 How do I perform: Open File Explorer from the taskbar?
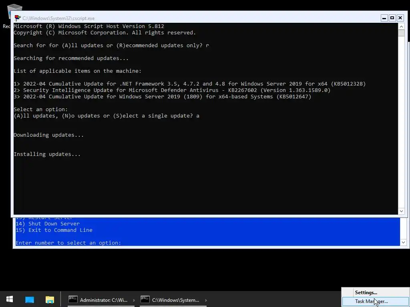(50, 299)
